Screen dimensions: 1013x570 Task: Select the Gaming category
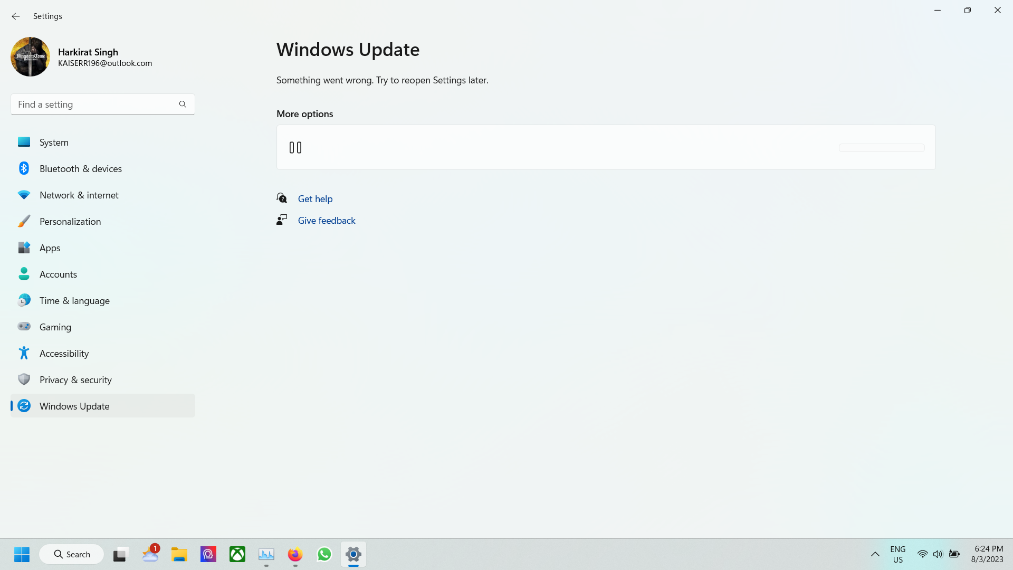click(55, 327)
